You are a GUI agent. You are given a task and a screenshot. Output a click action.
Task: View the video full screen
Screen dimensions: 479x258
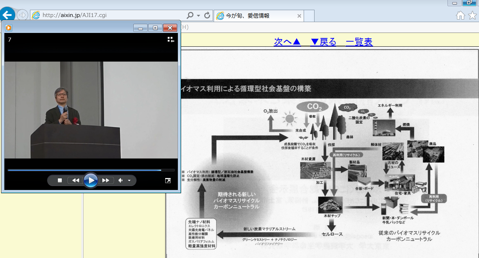pyautogui.click(x=168, y=181)
